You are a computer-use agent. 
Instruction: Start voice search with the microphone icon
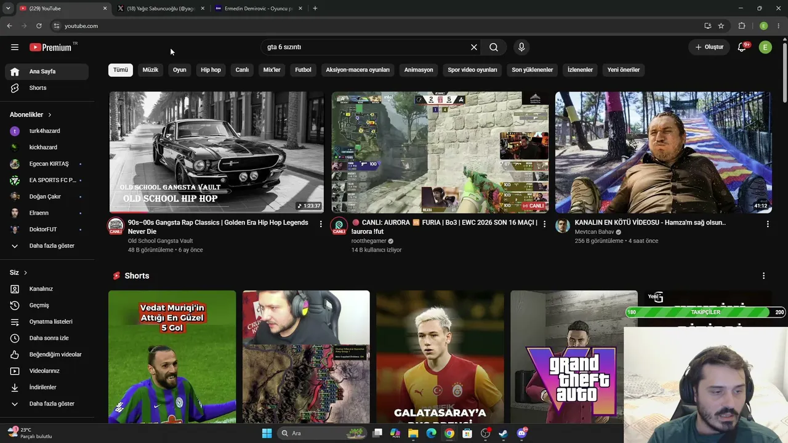tap(521, 47)
